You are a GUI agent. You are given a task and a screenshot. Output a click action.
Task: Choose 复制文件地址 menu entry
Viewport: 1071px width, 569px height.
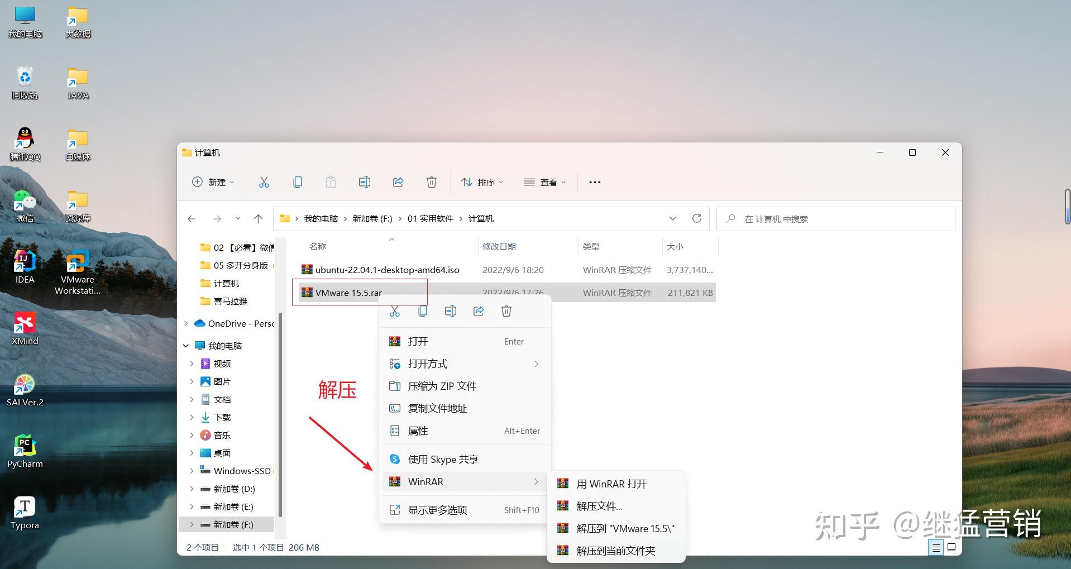pyautogui.click(x=465, y=408)
